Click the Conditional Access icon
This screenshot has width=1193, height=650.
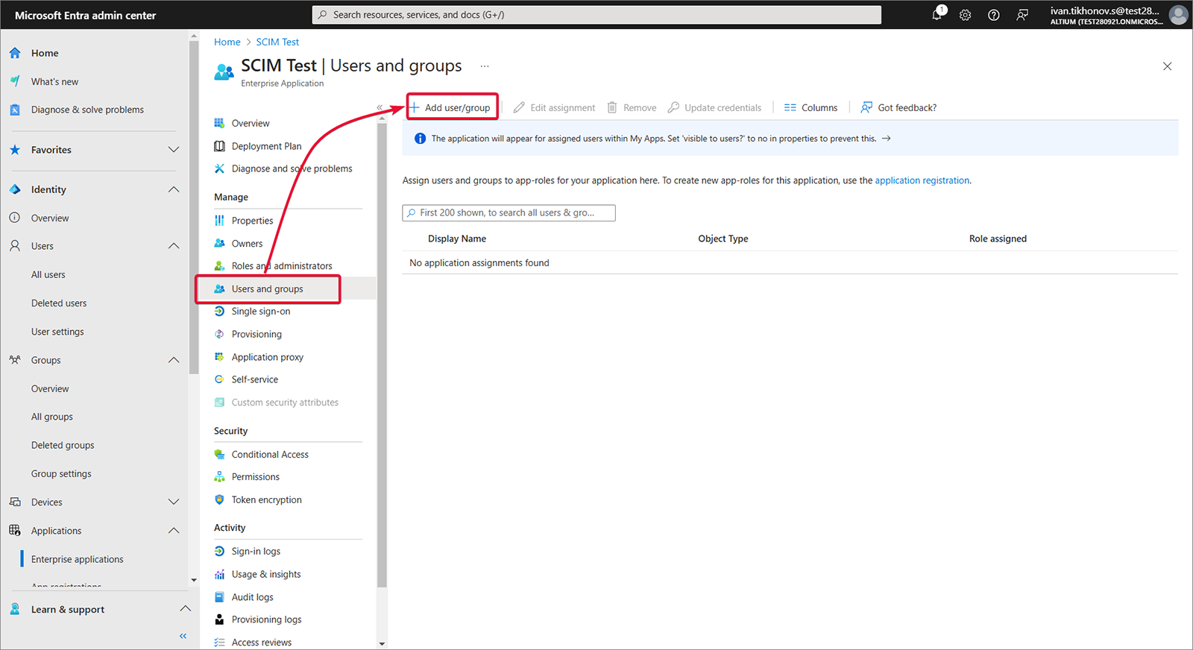coord(219,454)
